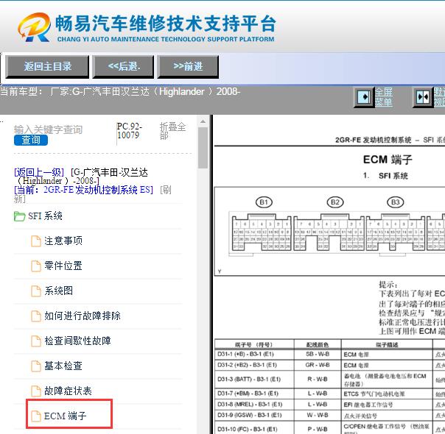Click the 系统图 document icon
This screenshot has height=434, width=445.
click(x=36, y=291)
